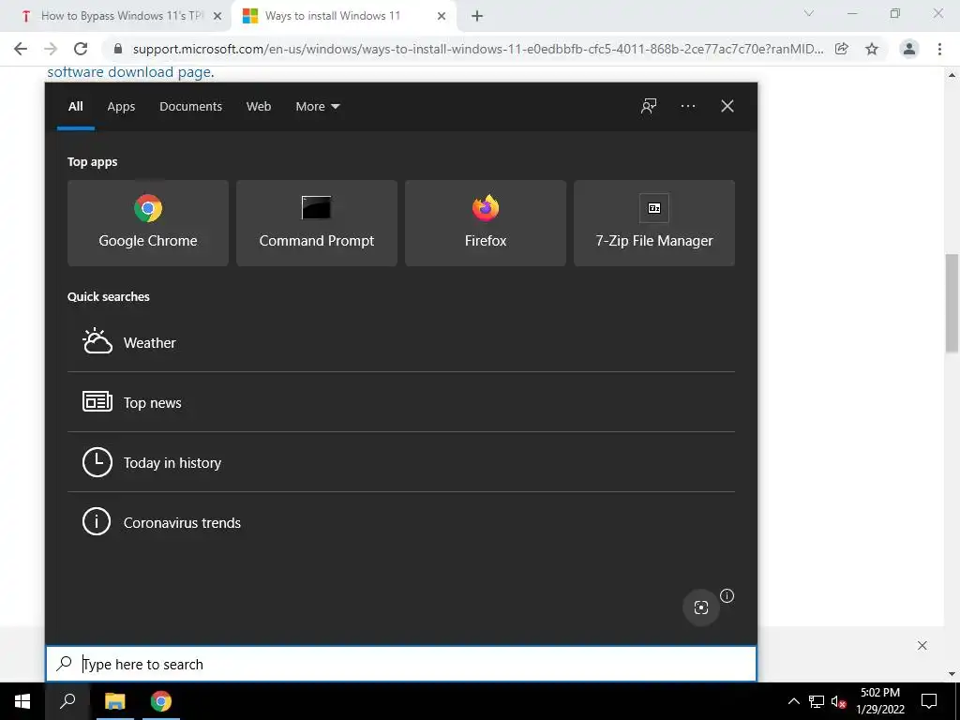960x720 pixels.
Task: Click the Chrome address bar URL
Action: pos(477,49)
